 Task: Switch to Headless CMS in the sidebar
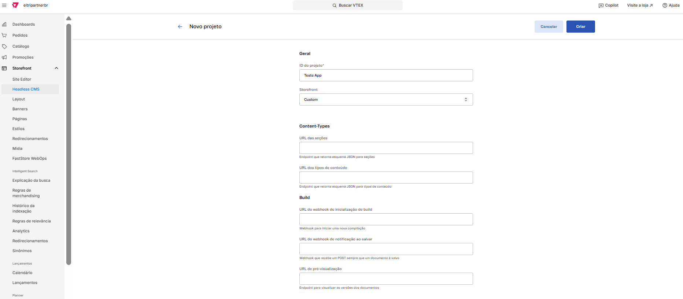click(26, 89)
